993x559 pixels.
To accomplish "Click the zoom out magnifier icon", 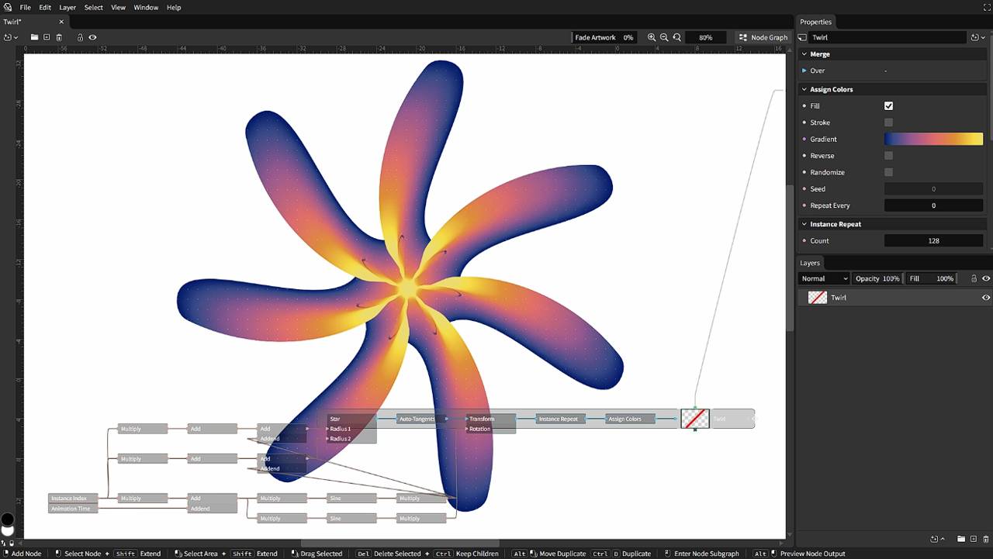I will (664, 37).
